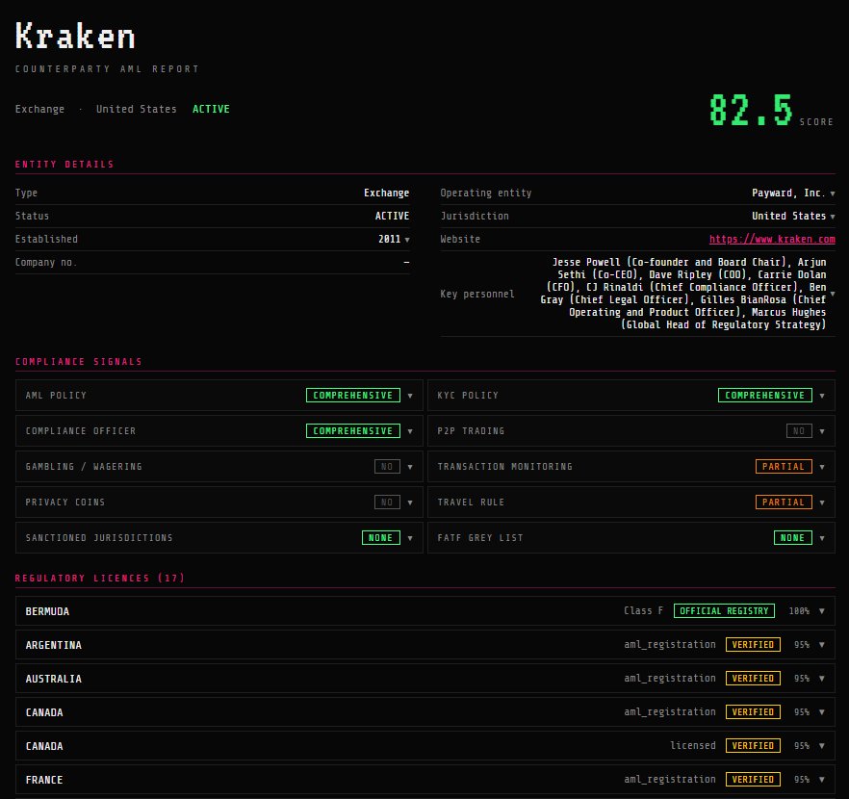This screenshot has height=799, width=849.
Task: Click the France 95% confidence value
Action: [x=802, y=780]
